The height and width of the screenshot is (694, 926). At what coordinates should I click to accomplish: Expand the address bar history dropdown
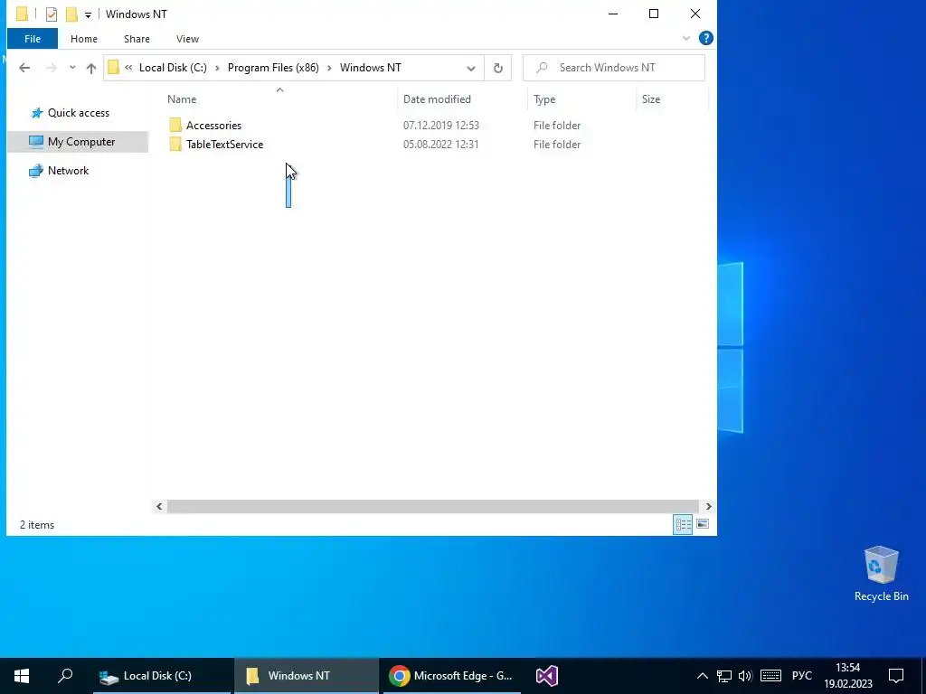coord(470,68)
